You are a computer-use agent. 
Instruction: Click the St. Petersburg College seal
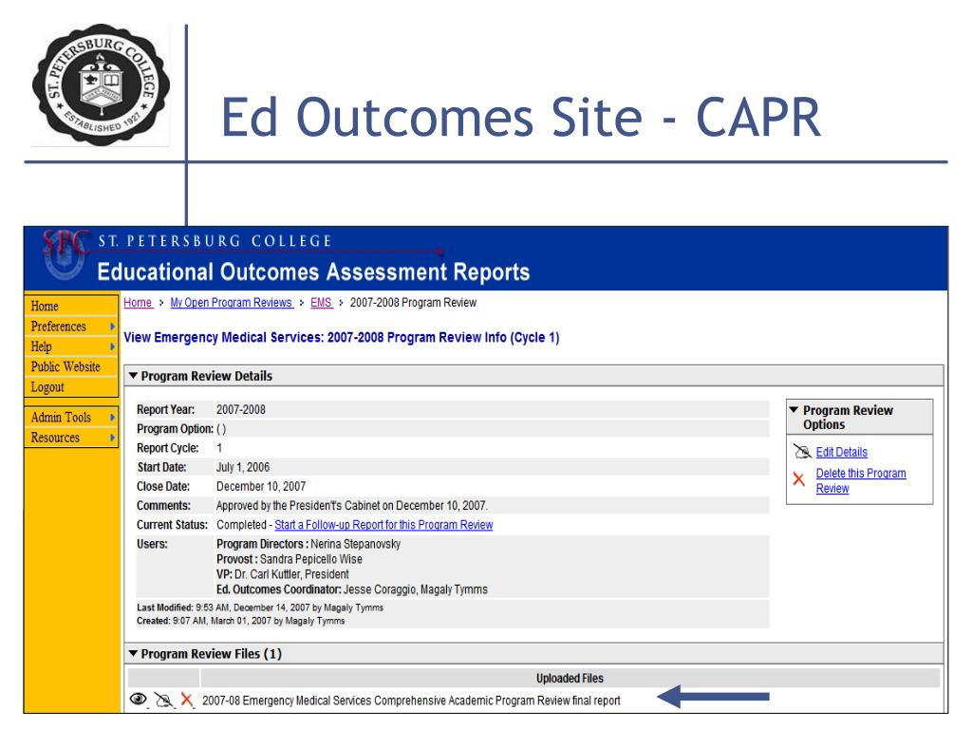(101, 84)
